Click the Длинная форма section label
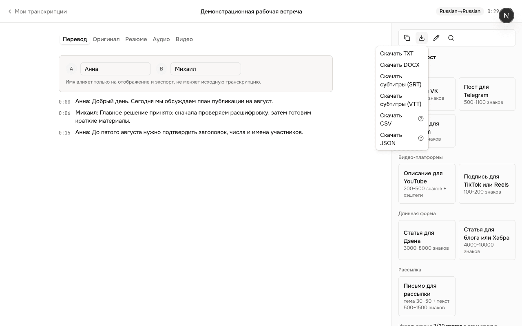This screenshot has height=326, width=522. pos(417,214)
